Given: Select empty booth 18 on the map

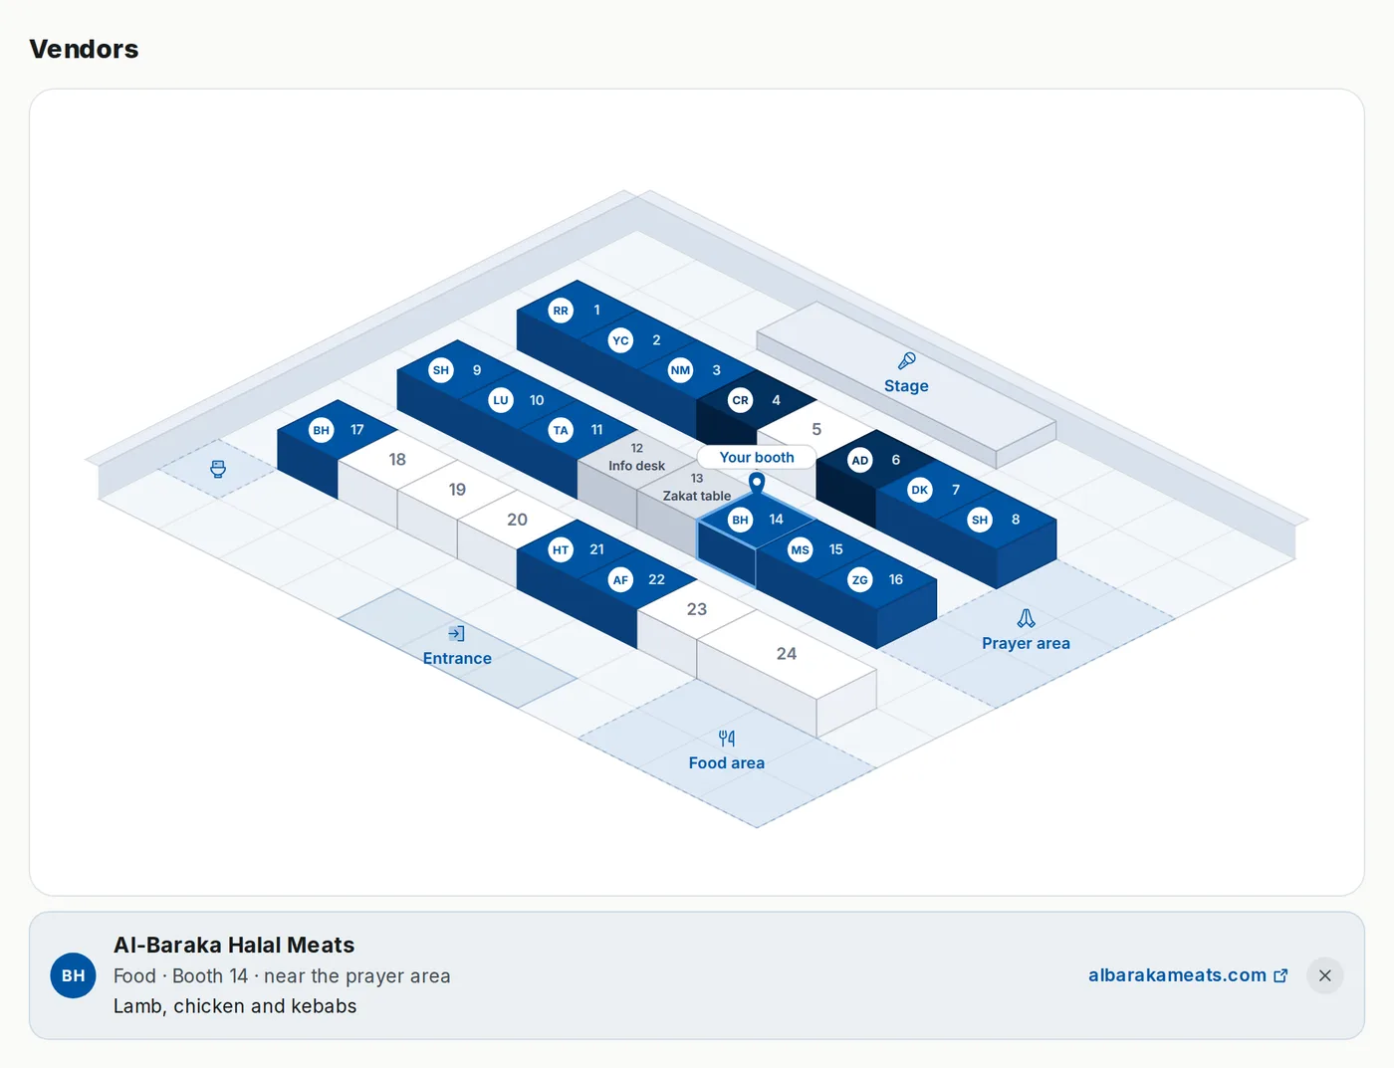Looking at the screenshot, I should 397,460.
